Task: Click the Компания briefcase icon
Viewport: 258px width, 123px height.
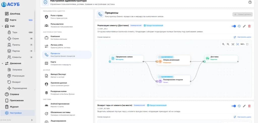Action: tap(46, 38)
